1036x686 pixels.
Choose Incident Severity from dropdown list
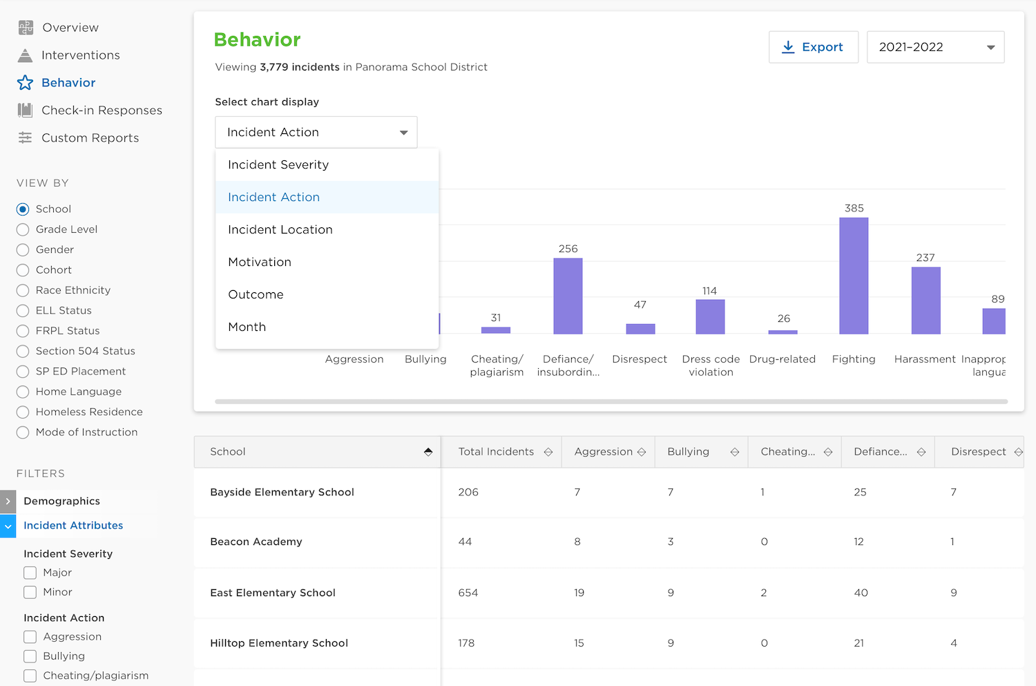pyautogui.click(x=327, y=164)
